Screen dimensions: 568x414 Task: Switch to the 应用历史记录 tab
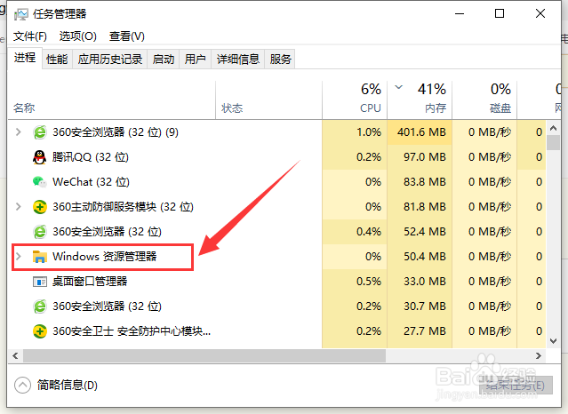tap(110, 59)
